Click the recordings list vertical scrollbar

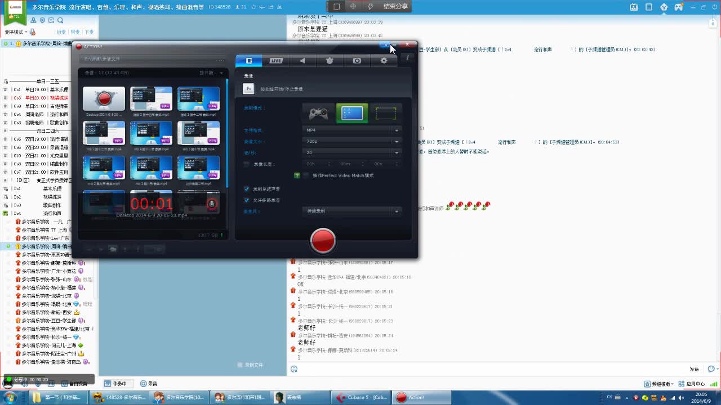pyautogui.click(x=227, y=134)
